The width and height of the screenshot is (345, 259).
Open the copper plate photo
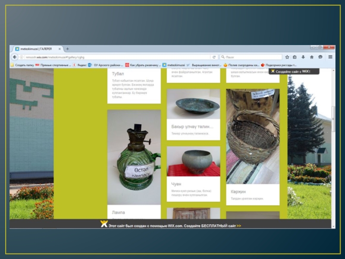click(x=193, y=104)
